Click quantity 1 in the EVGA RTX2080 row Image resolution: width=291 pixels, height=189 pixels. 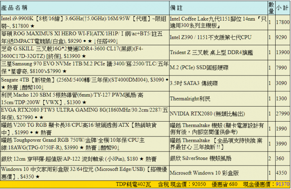pyautogui.click(x=271, y=114)
